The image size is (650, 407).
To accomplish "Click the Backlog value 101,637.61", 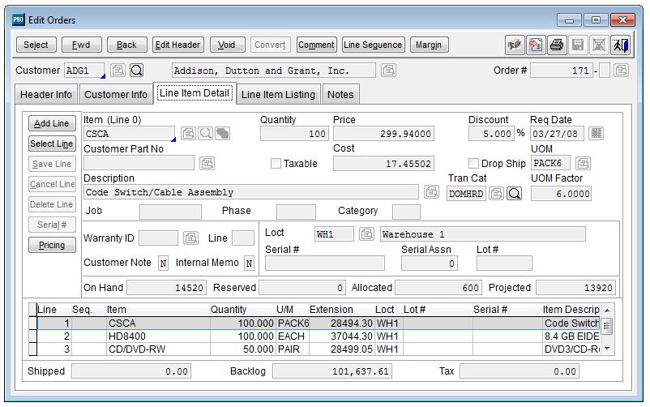I will [332, 371].
